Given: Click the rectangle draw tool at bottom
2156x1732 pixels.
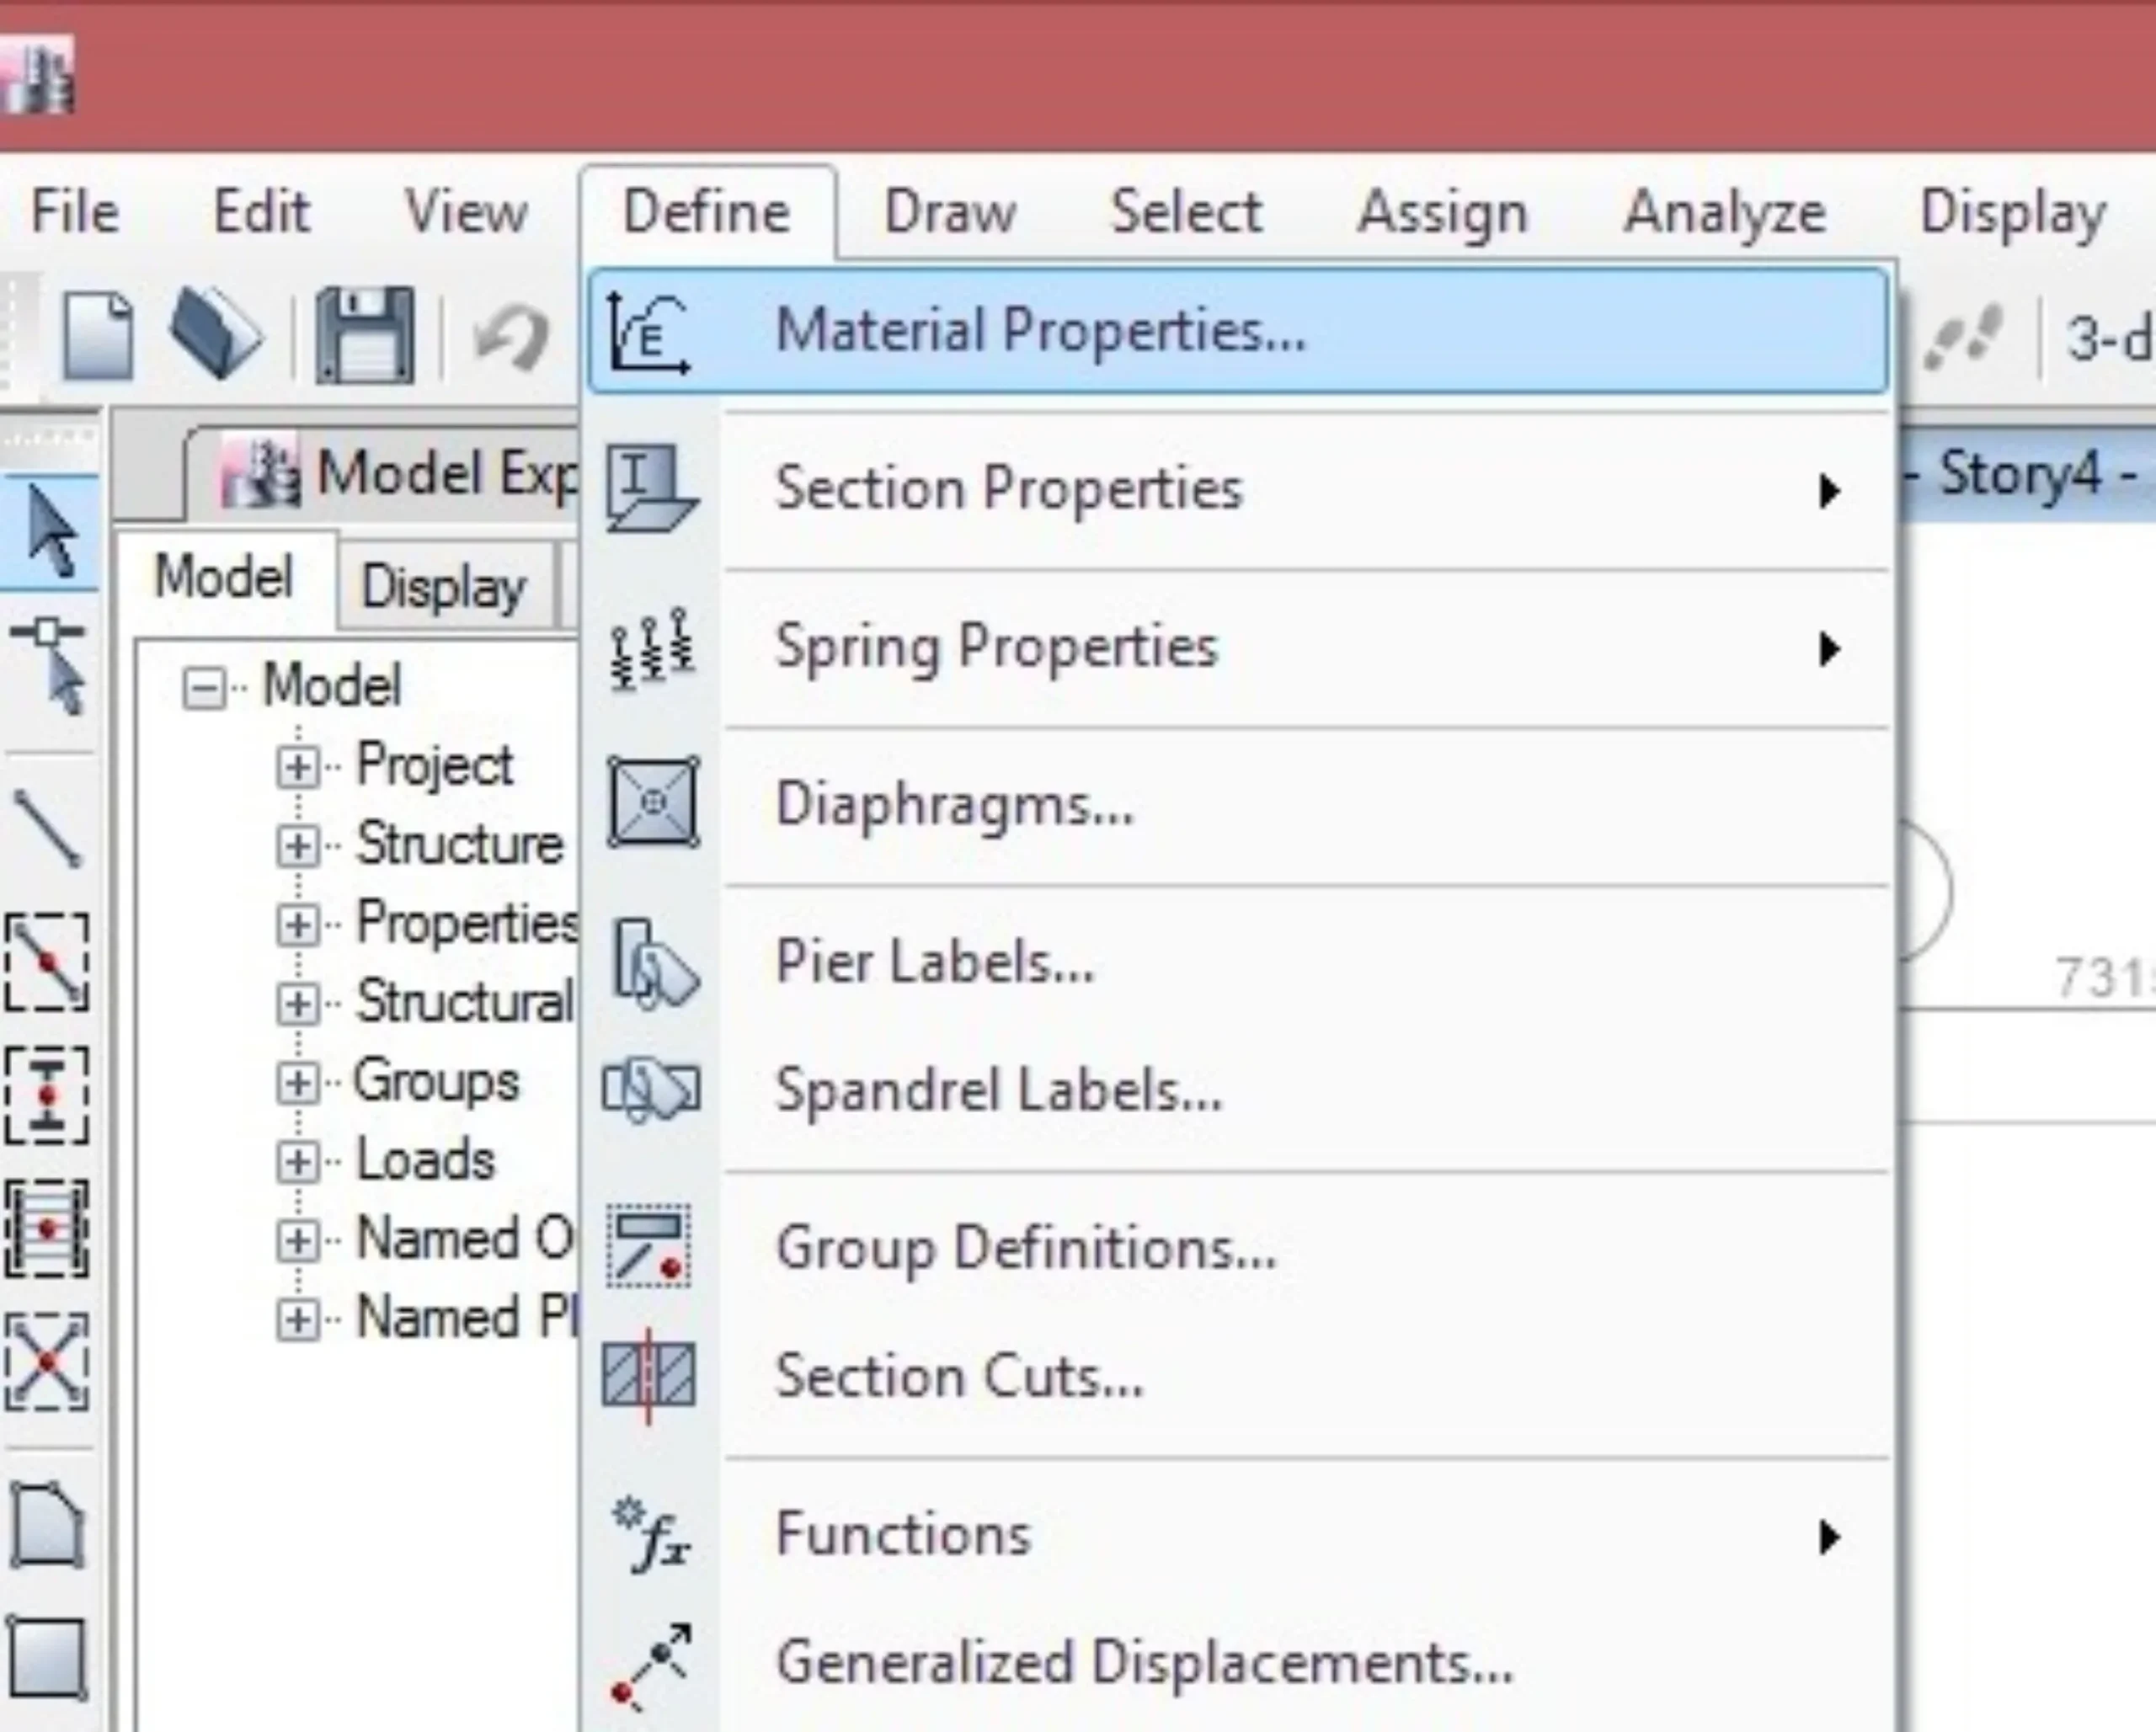Looking at the screenshot, I should click(46, 1658).
